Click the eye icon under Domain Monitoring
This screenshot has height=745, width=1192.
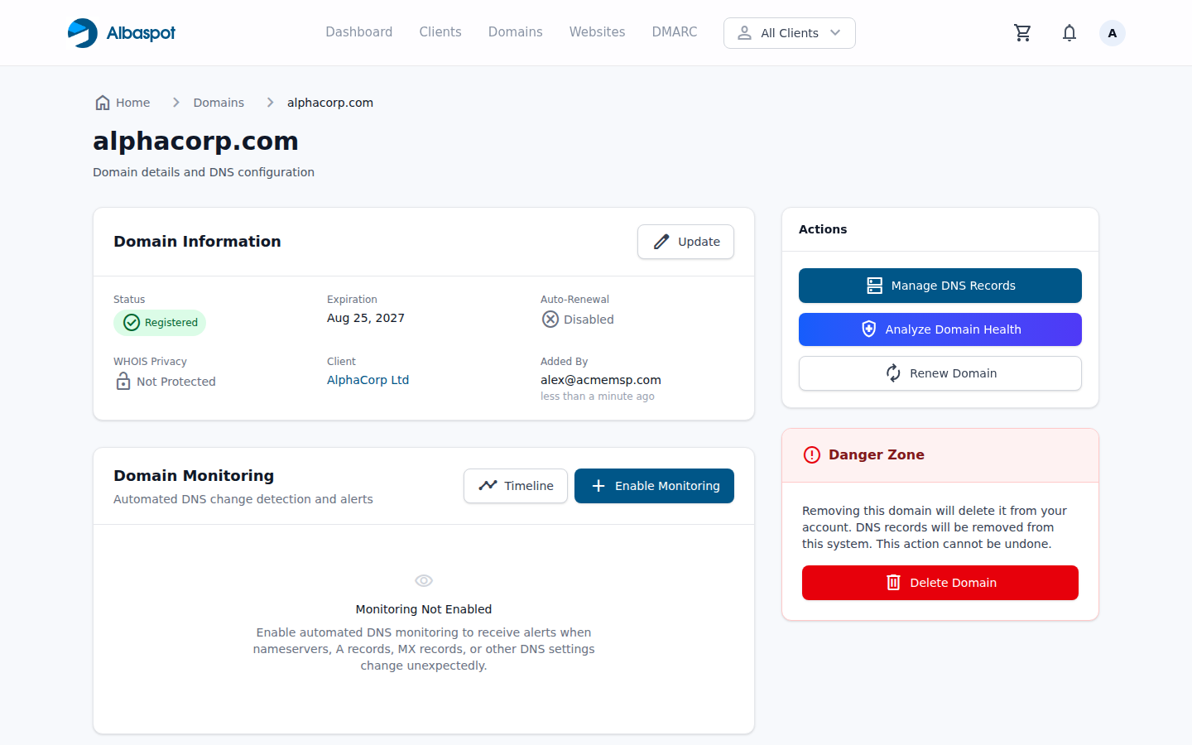[424, 579]
